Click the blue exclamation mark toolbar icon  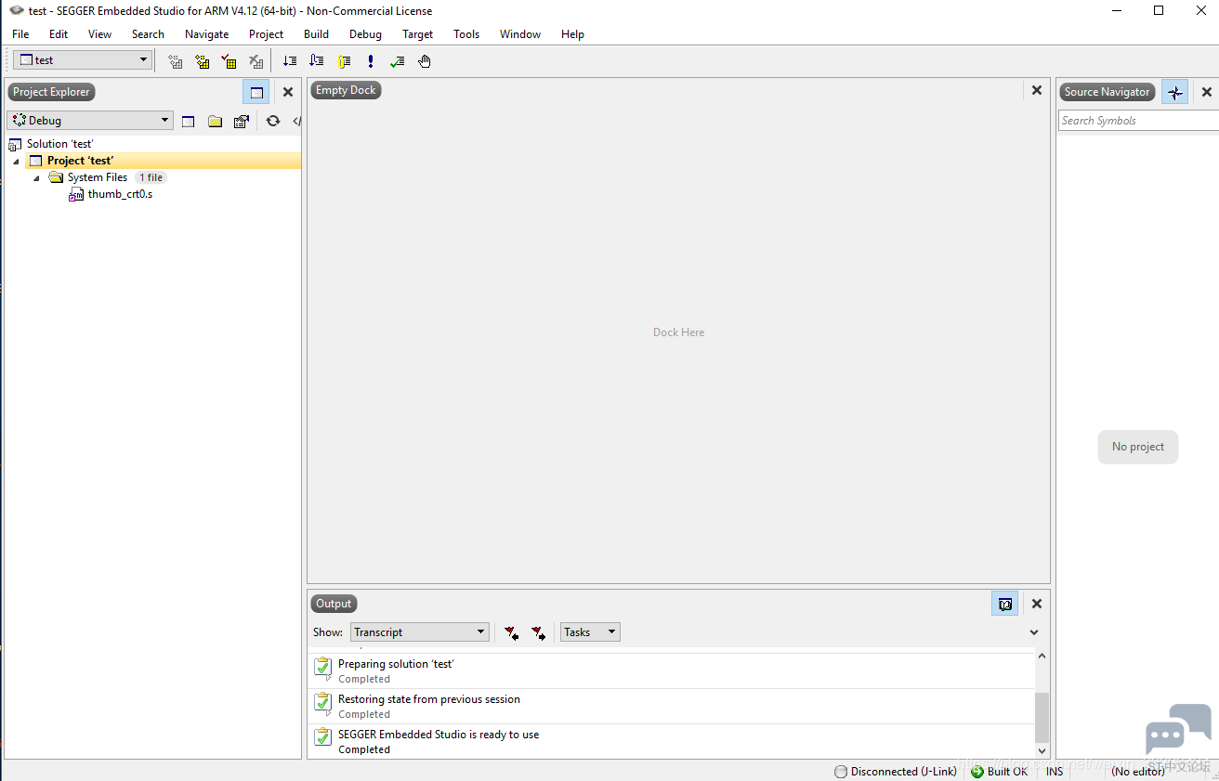(x=371, y=61)
